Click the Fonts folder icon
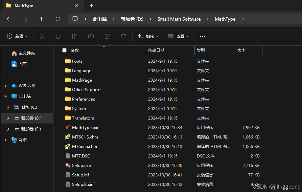The width and height of the screenshot is (302, 192). tap(68, 61)
